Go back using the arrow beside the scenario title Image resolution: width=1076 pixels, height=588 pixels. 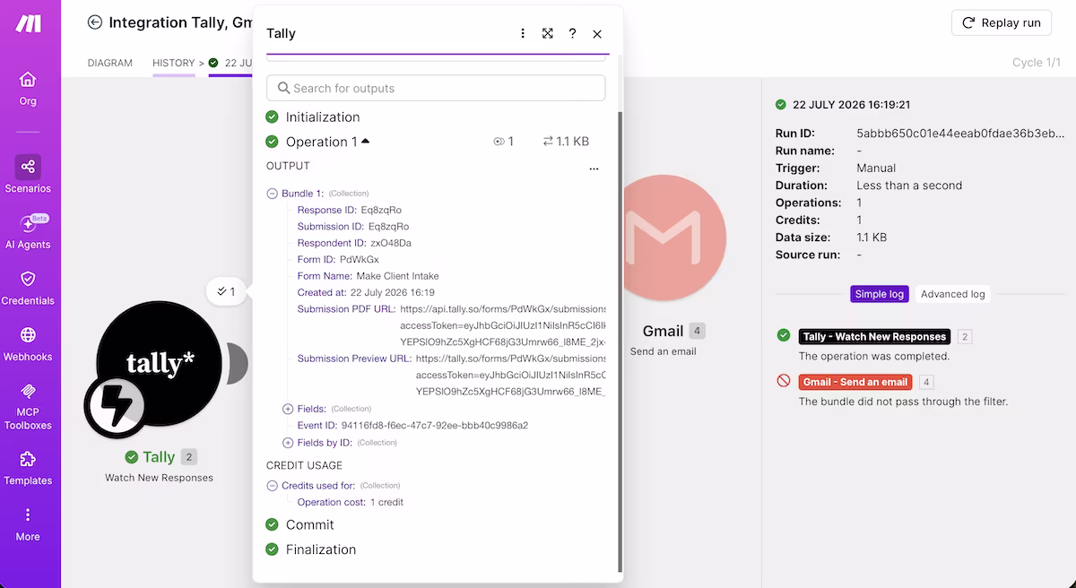click(94, 22)
